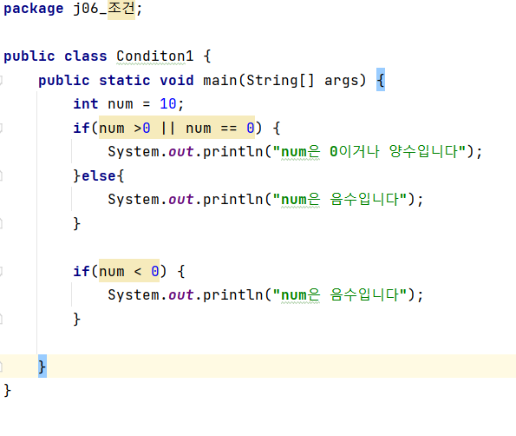Click the 'String[]' parameter type
The width and height of the screenshot is (516, 436).
tap(281, 81)
